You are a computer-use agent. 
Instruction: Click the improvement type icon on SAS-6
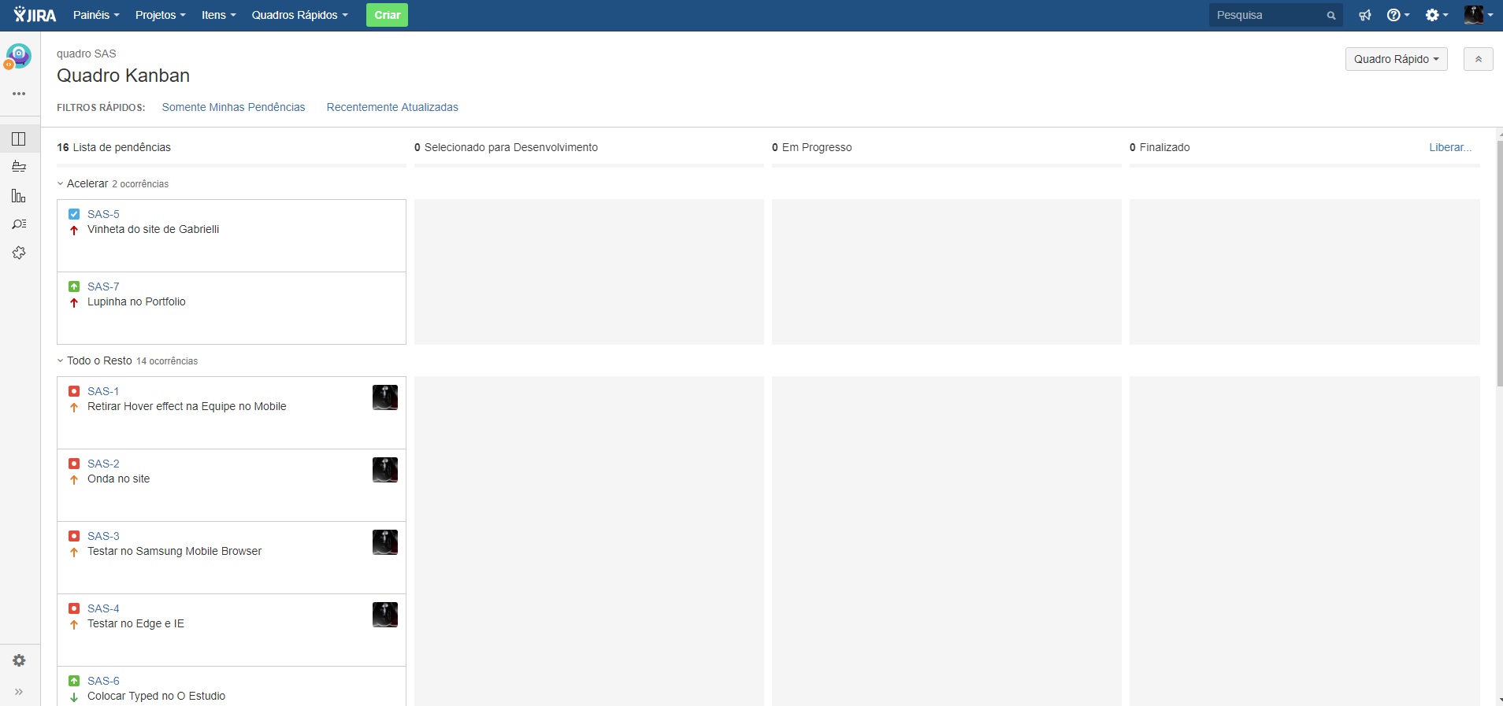[74, 681]
